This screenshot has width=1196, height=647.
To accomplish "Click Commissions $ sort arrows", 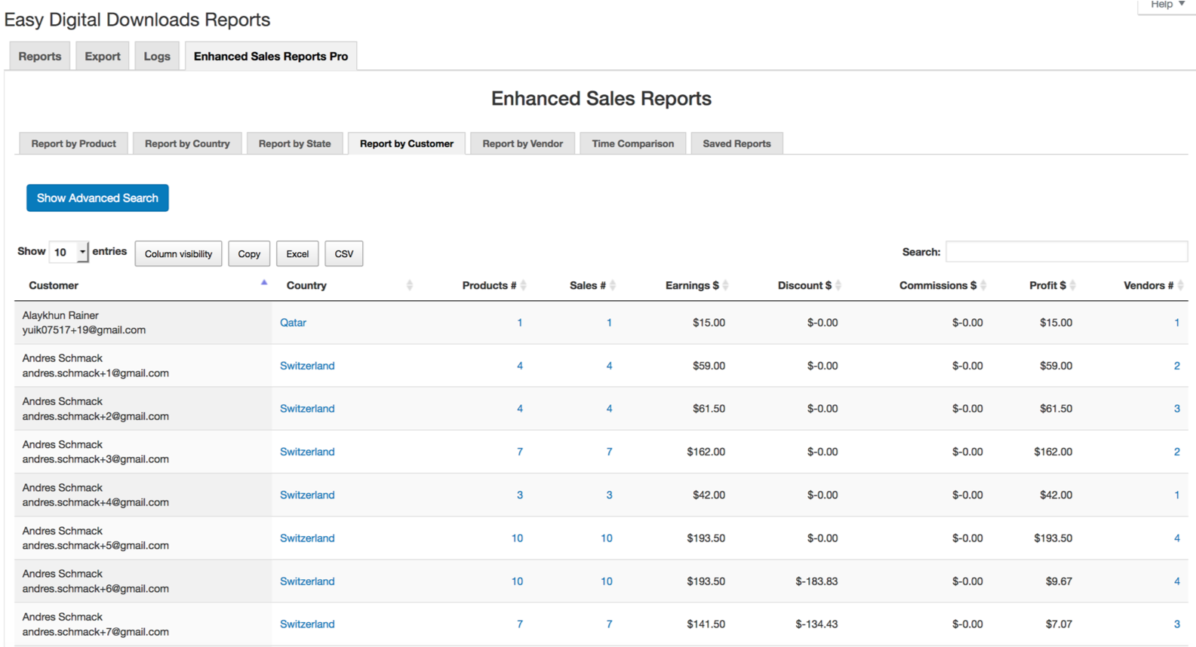I will [983, 285].
